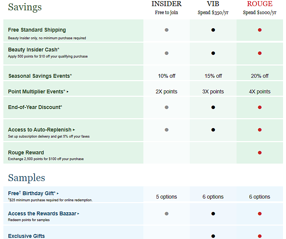
Task: Click the Rouge red dot for End-of-Year Discount
Action: [260, 107]
